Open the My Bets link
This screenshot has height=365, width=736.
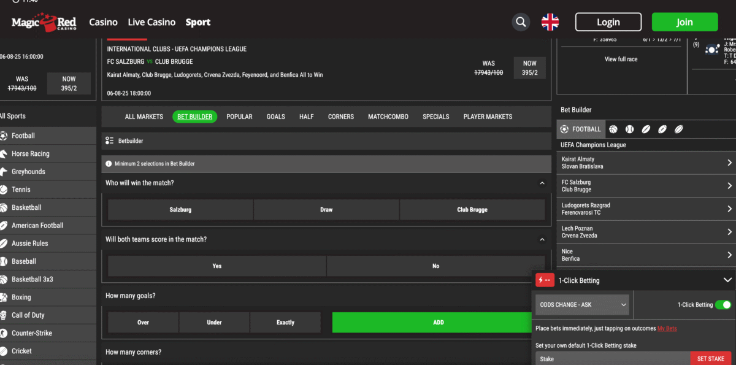pyautogui.click(x=667, y=329)
